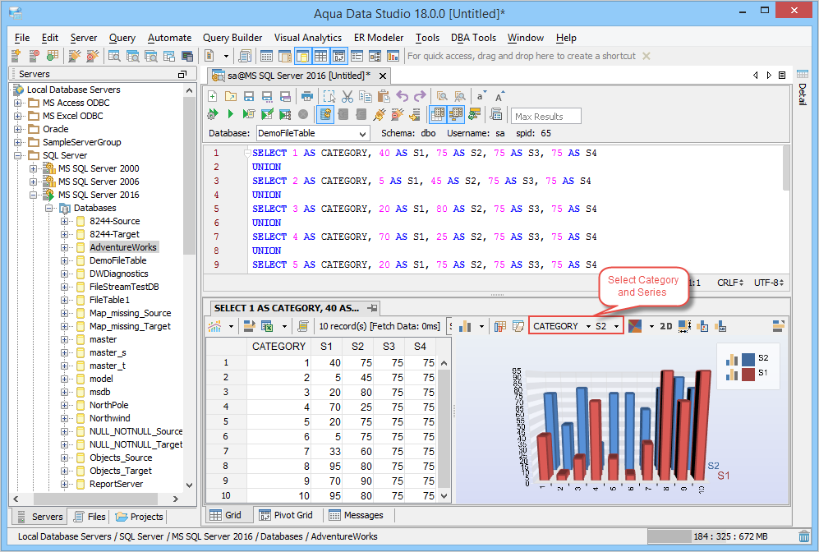Open the Visual Analytics menu
This screenshot has width=819, height=552.
[308, 38]
